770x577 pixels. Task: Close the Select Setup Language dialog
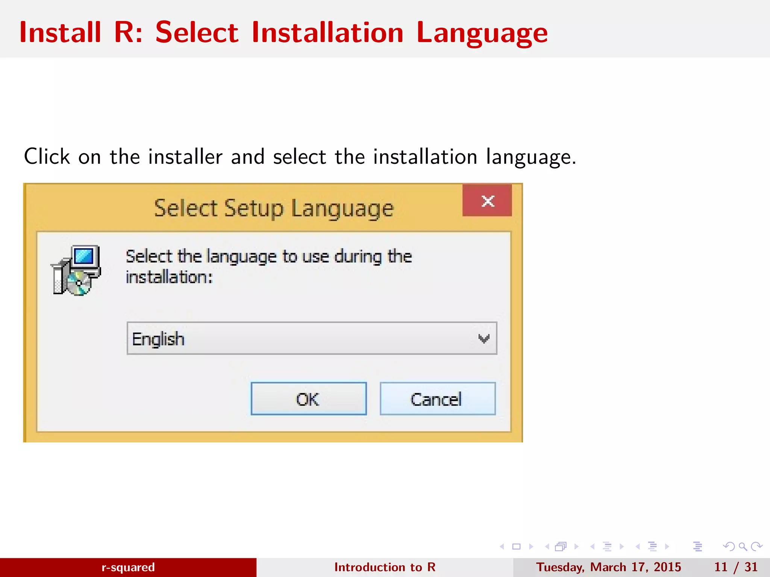pyautogui.click(x=487, y=200)
